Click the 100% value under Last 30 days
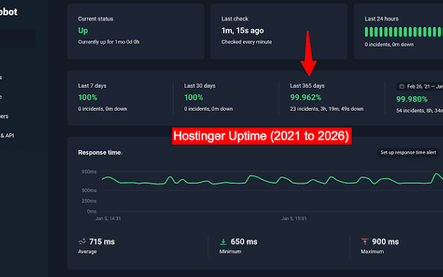 point(193,98)
